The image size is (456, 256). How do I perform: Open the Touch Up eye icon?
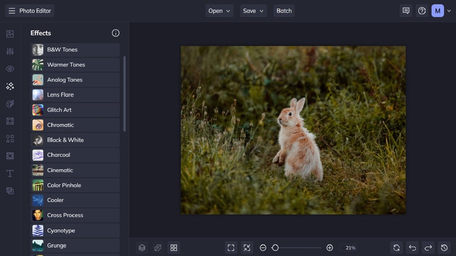[10, 69]
